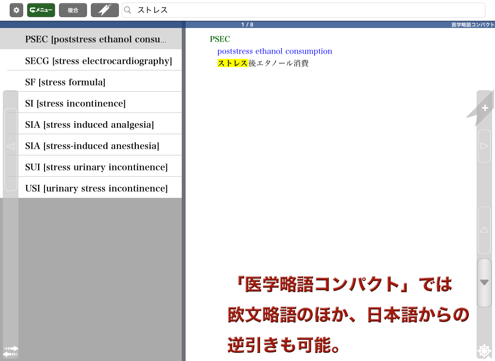Viewport: 495px width, 361px height.
Task: Select SECG stress electrocardiography entry
Action: point(98,61)
